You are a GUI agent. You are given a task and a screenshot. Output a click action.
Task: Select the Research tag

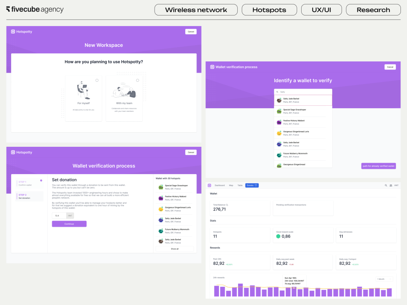pyautogui.click(x=373, y=10)
